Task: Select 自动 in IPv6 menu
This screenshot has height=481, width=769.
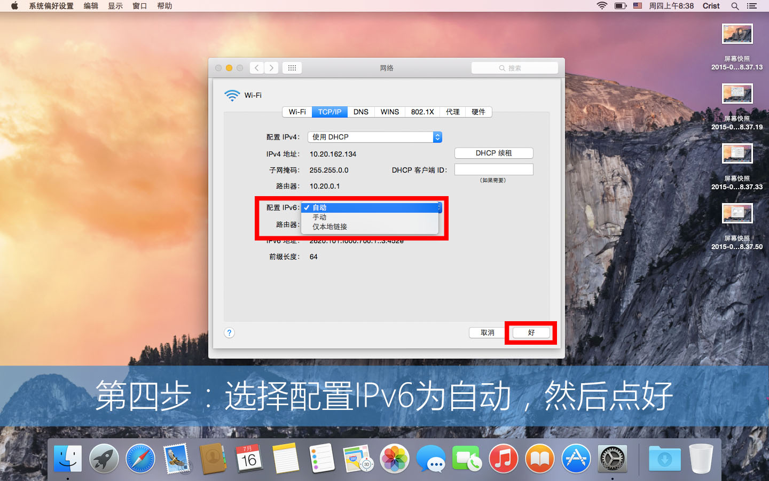Action: pyautogui.click(x=370, y=207)
